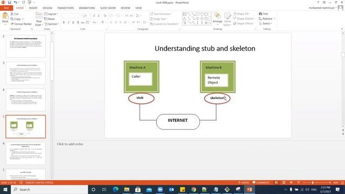Pick the straight line shape in the gallery
This screenshot has width=345, height=194.
[x=189, y=15]
